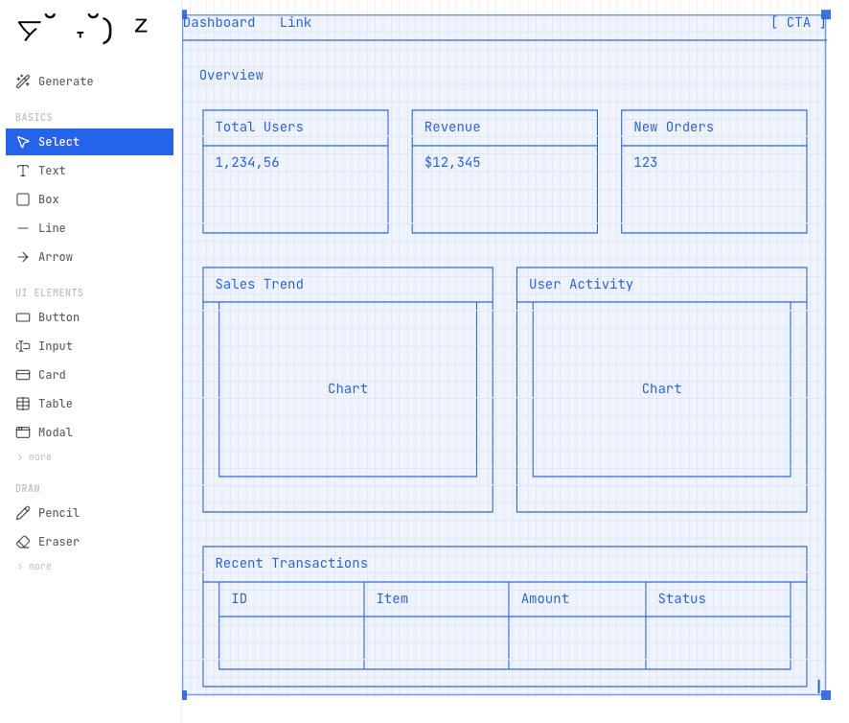
Task: Activate the Arrow tool icon
Action: [23, 257]
